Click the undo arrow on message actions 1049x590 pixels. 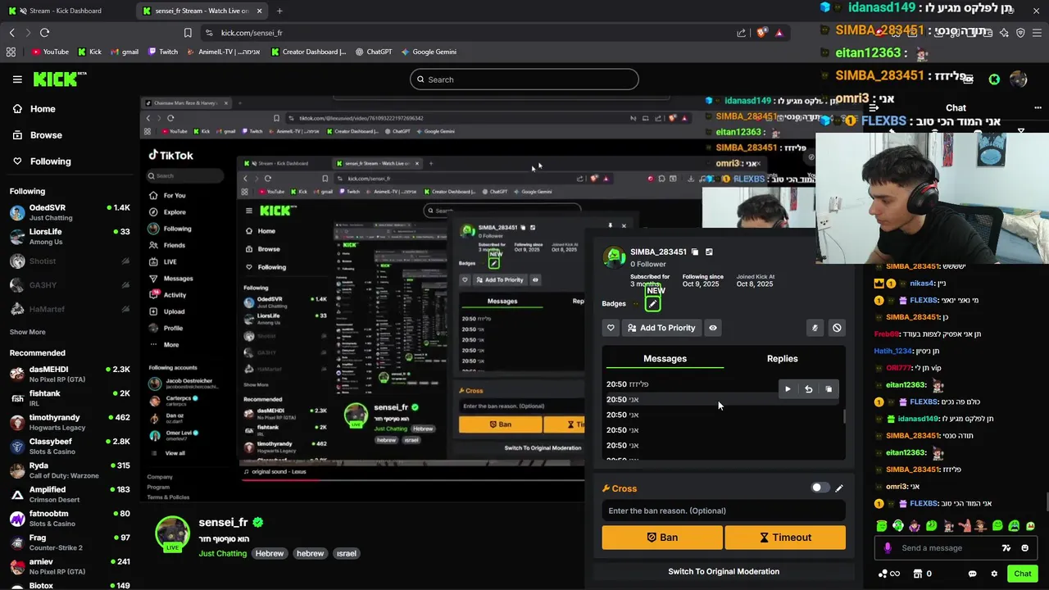[808, 389]
